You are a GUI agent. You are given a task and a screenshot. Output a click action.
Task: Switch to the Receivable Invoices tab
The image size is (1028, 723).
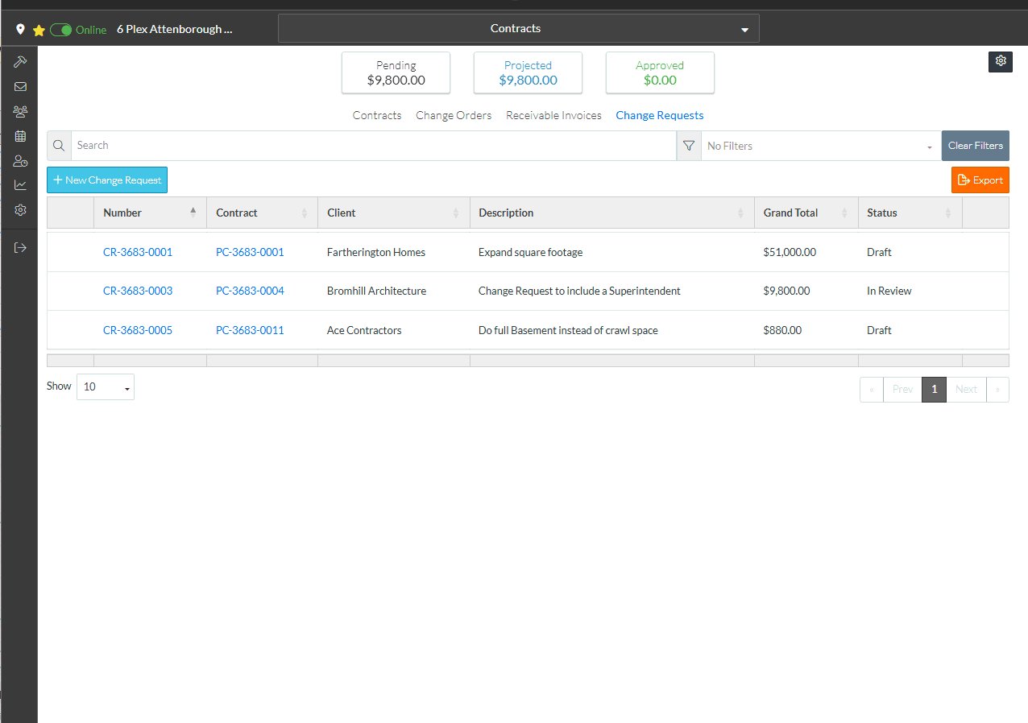[x=553, y=115]
